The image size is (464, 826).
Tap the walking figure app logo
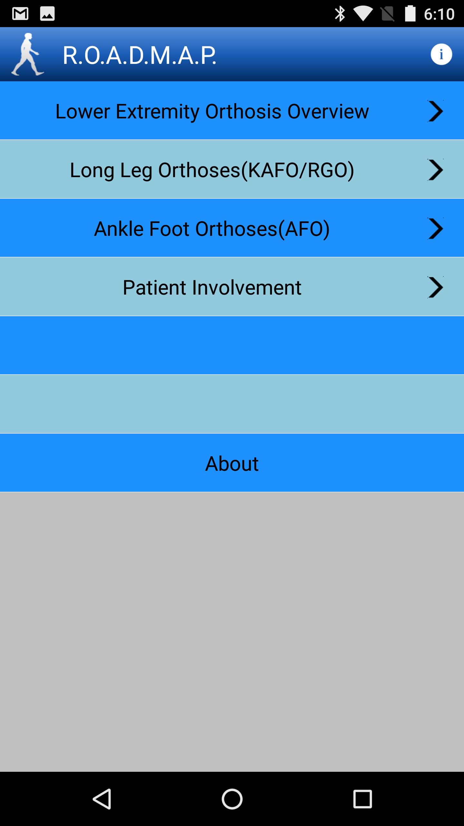coord(28,54)
